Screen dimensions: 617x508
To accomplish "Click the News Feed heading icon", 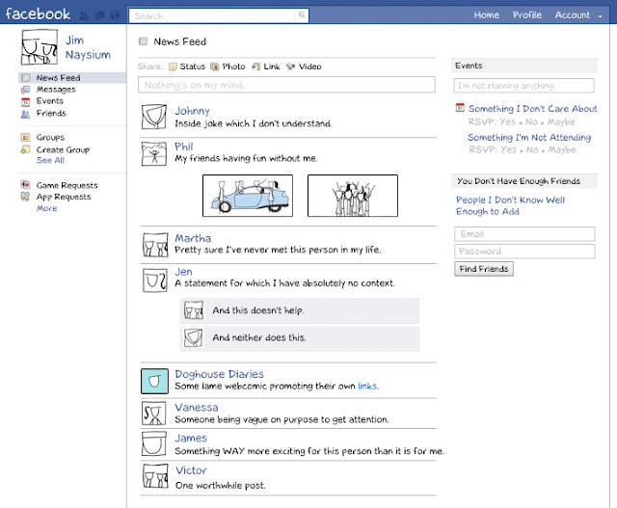I will 144,41.
